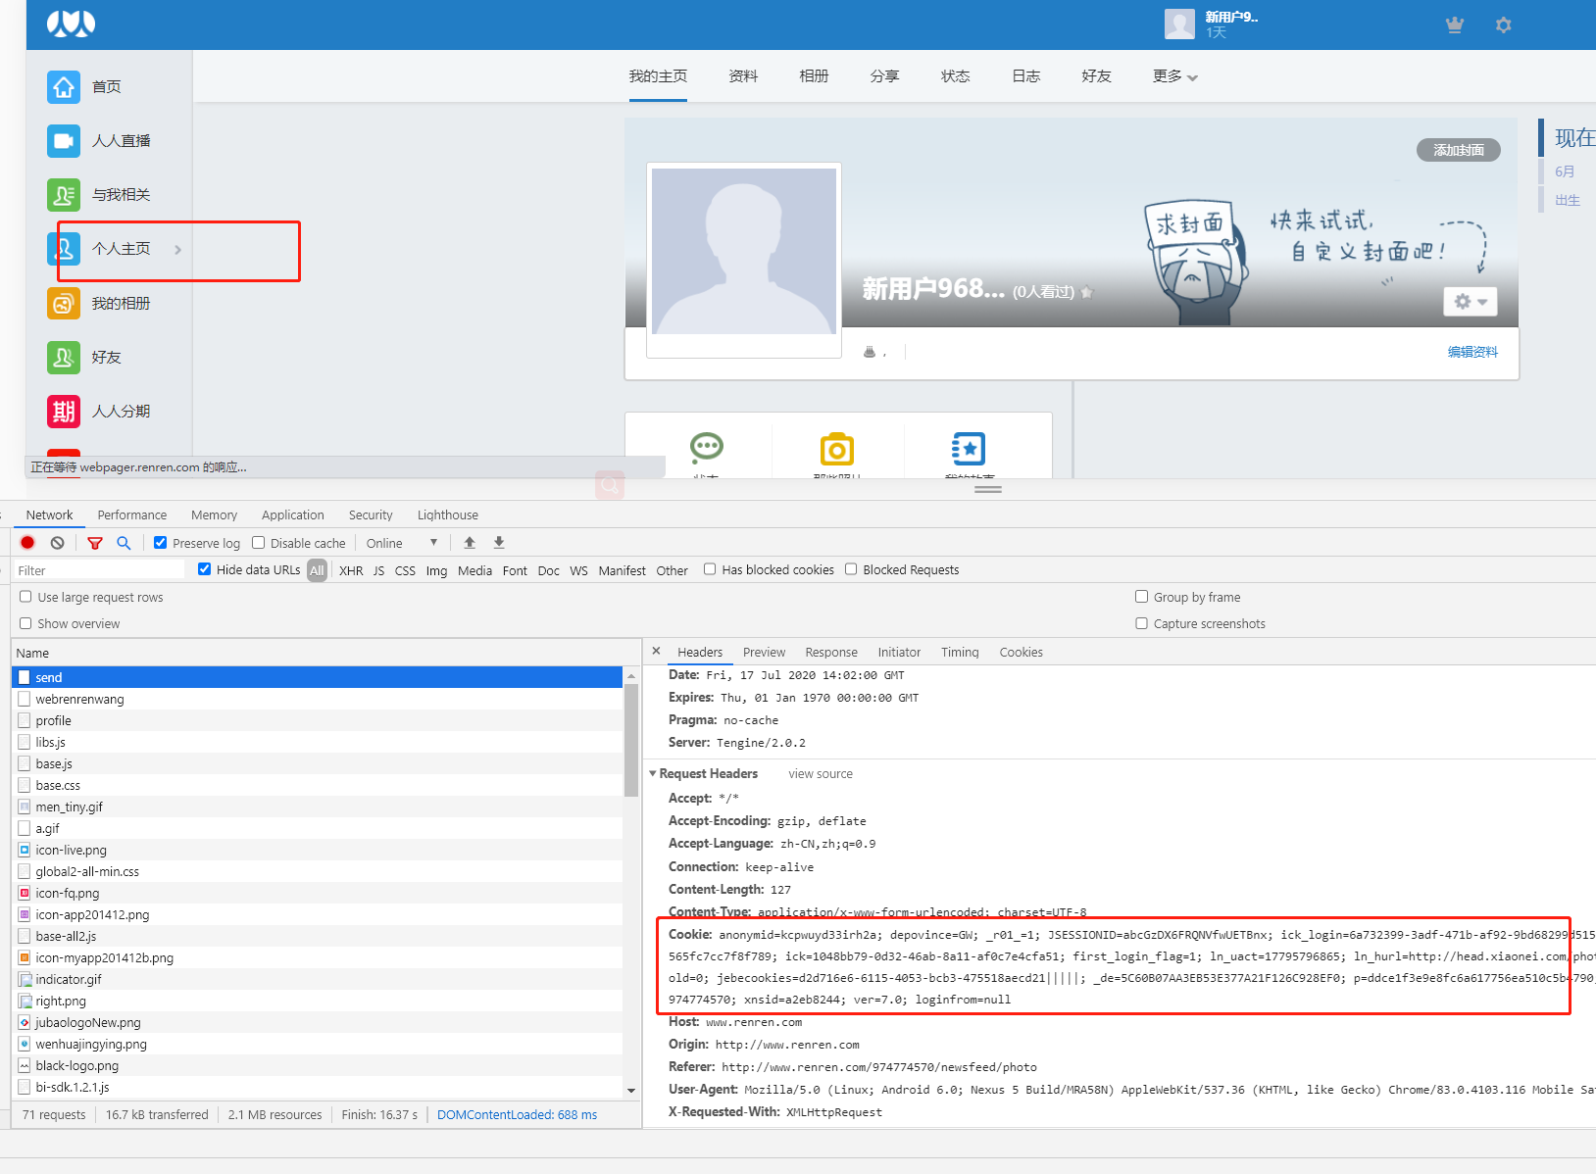This screenshot has width=1596, height=1174.
Task: Open network search magnifier
Action: pyautogui.click(x=124, y=543)
